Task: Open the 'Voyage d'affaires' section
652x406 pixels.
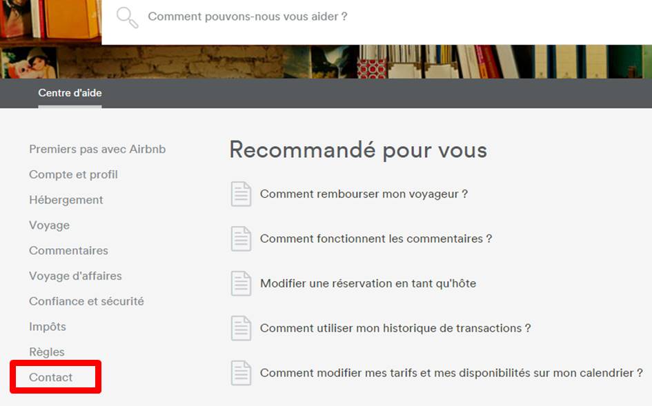Action: 75,276
